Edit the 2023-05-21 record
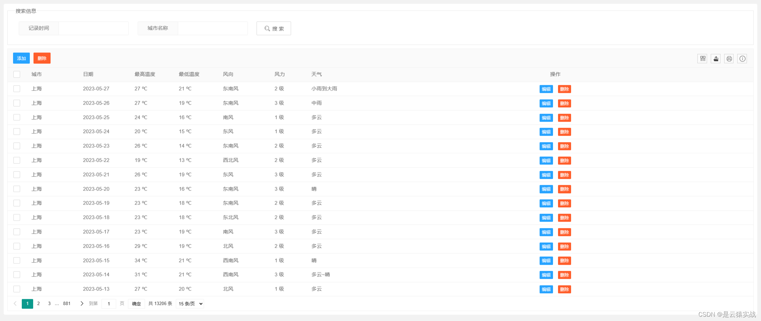The height and width of the screenshot is (321, 761). pos(546,175)
